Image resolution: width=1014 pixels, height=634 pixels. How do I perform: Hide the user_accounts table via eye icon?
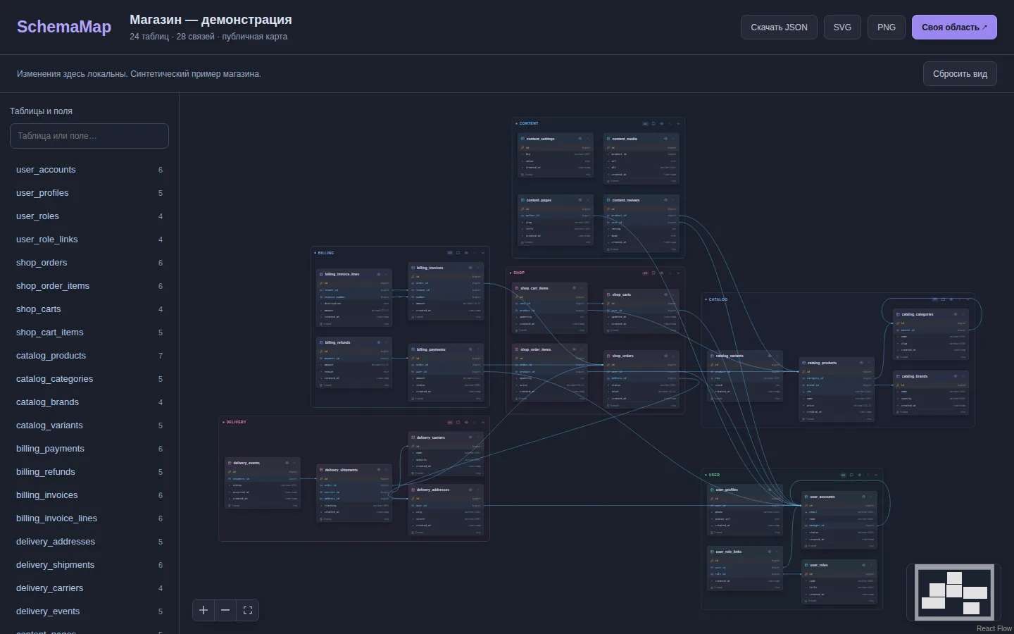click(x=864, y=497)
